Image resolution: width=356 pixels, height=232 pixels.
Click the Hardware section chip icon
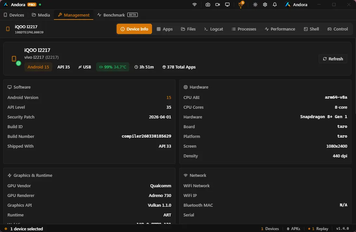click(185, 87)
